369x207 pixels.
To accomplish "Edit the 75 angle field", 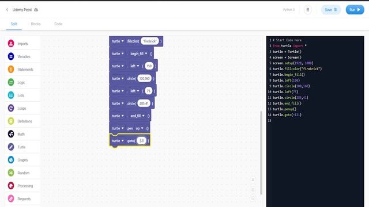I will pyautogui.click(x=149, y=91).
